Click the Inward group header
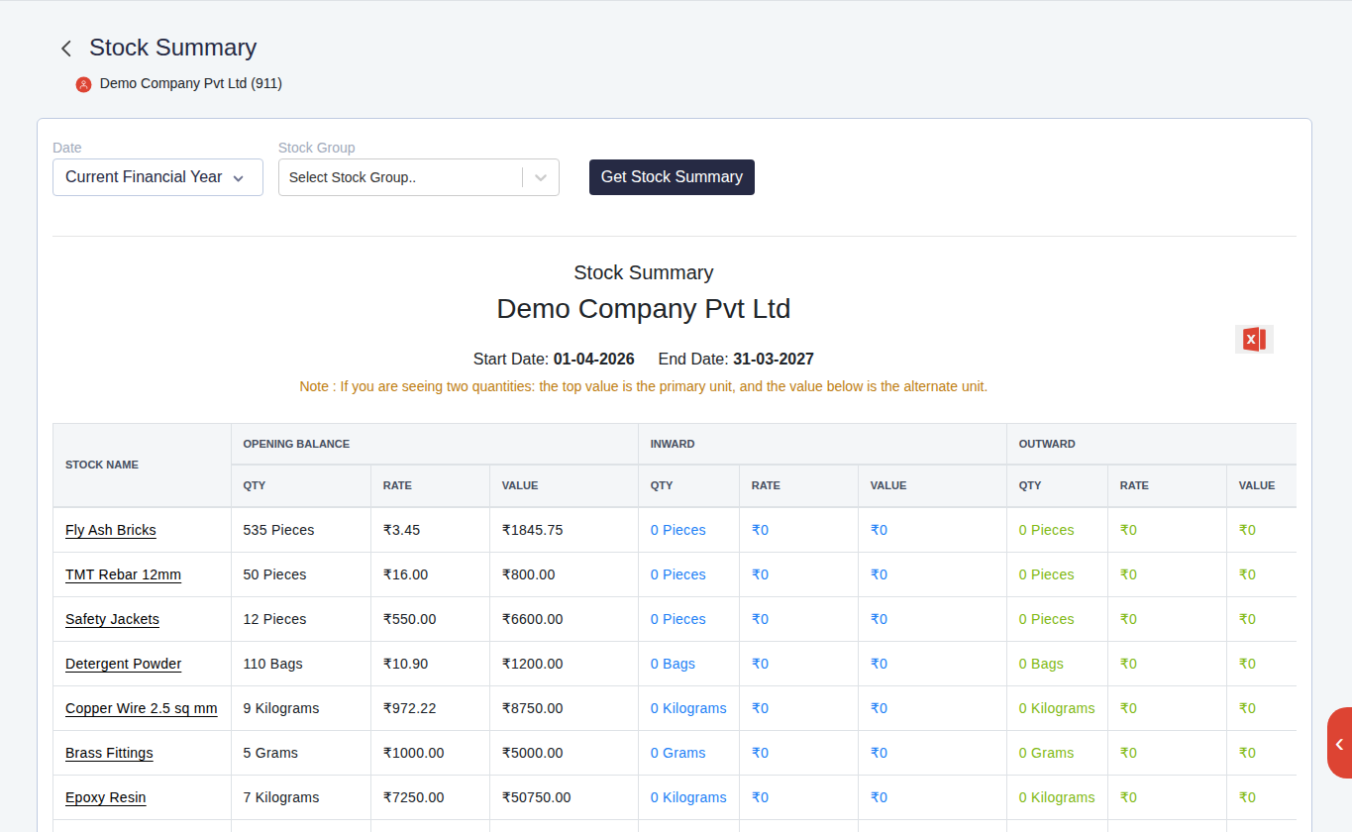 point(822,444)
